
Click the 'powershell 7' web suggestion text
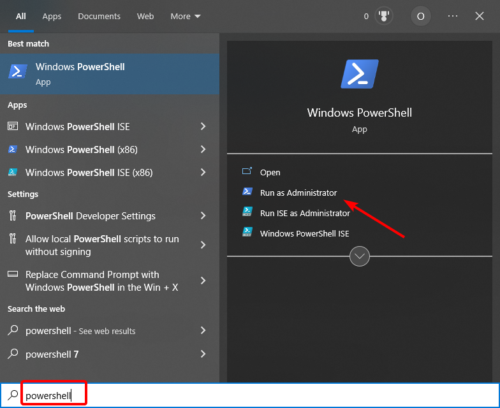pyautogui.click(x=52, y=354)
